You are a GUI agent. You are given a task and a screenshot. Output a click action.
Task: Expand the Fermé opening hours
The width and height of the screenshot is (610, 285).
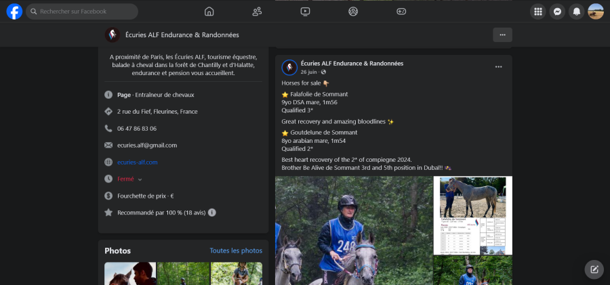click(140, 179)
